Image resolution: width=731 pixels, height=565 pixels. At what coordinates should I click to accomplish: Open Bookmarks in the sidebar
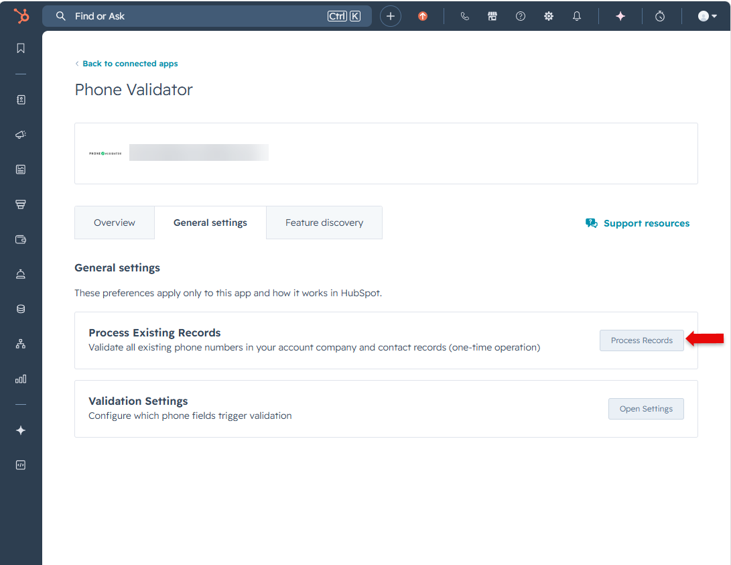[x=21, y=48]
